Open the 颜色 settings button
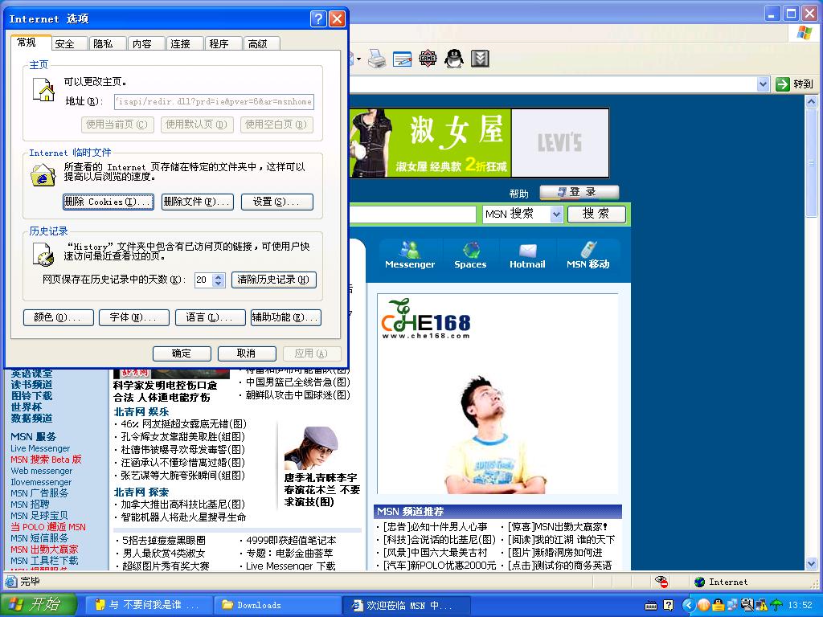 click(59, 317)
